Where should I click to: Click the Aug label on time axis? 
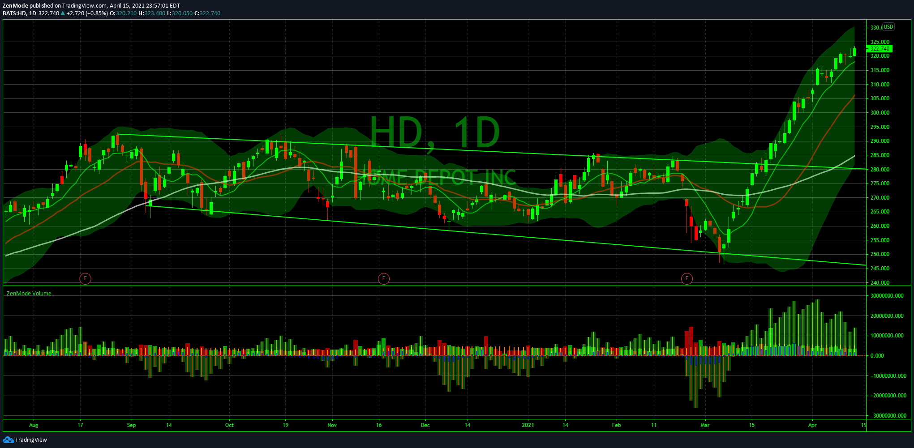(x=34, y=425)
